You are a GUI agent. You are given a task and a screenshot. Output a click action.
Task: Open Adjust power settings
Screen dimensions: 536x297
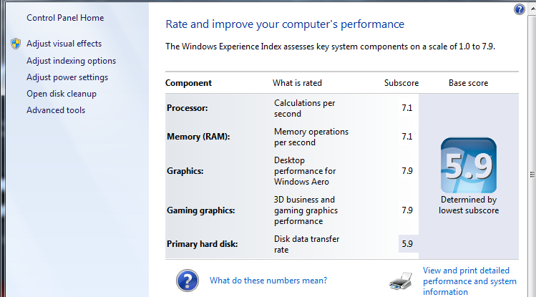[x=67, y=77]
